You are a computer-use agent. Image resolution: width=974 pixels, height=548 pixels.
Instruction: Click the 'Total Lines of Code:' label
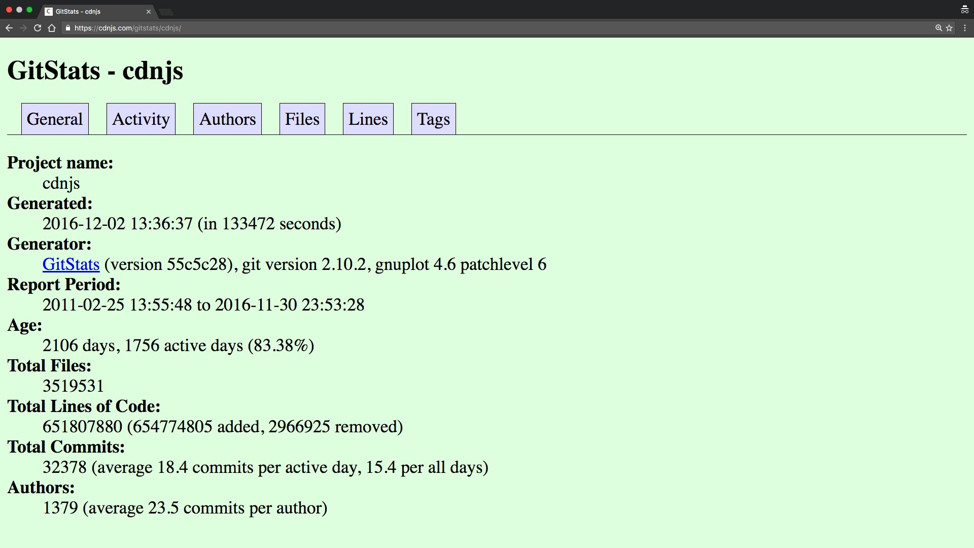click(84, 406)
